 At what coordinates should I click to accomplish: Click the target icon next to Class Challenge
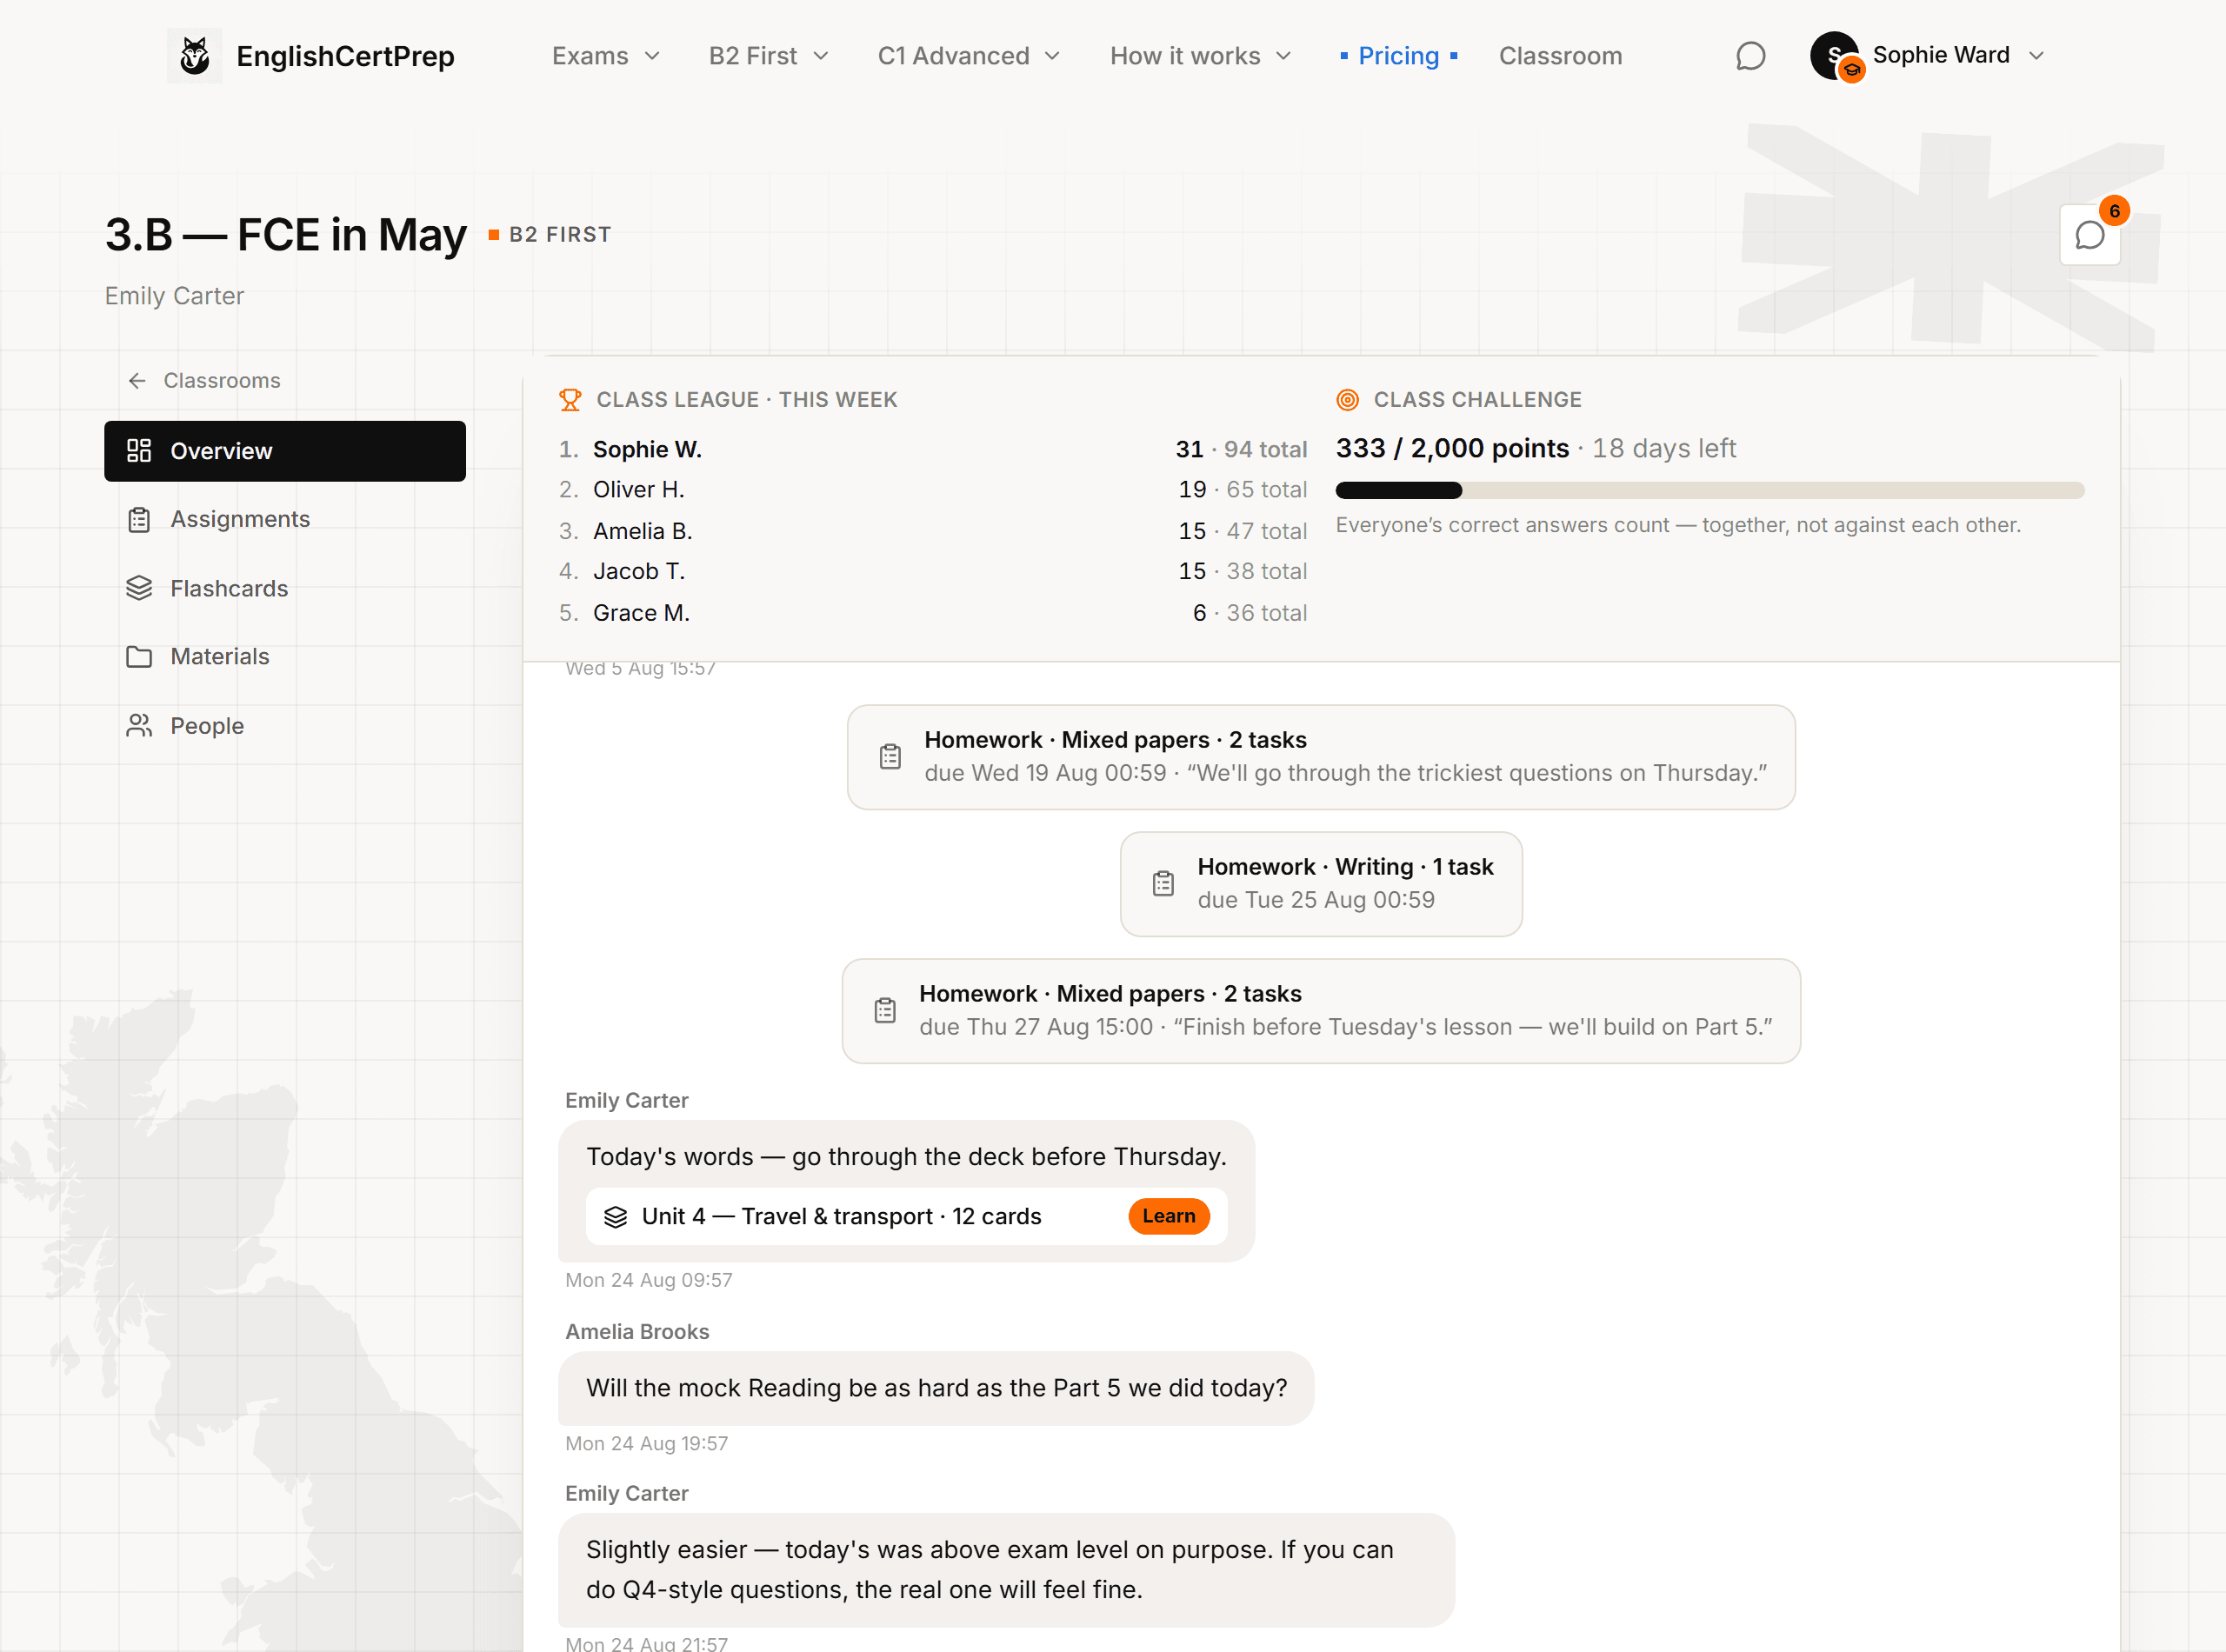click(x=1348, y=400)
